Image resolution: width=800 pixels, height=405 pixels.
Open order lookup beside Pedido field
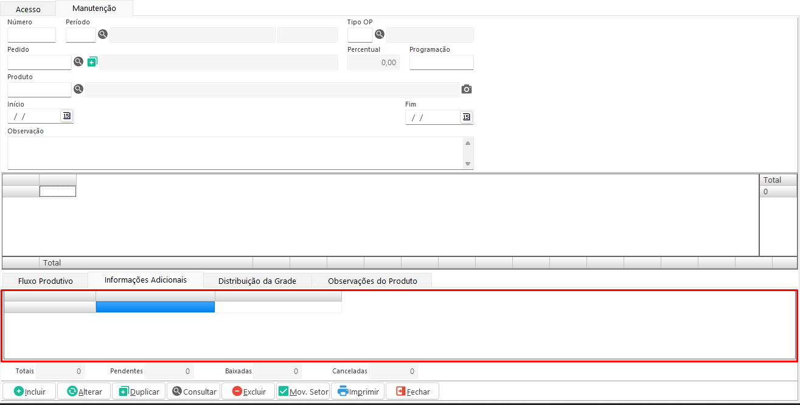[78, 62]
